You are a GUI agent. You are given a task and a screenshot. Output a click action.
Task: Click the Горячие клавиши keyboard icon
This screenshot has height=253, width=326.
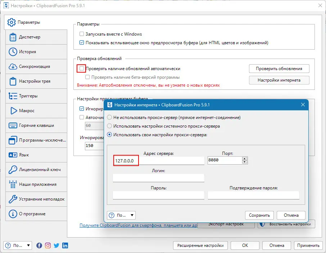tap(13, 125)
